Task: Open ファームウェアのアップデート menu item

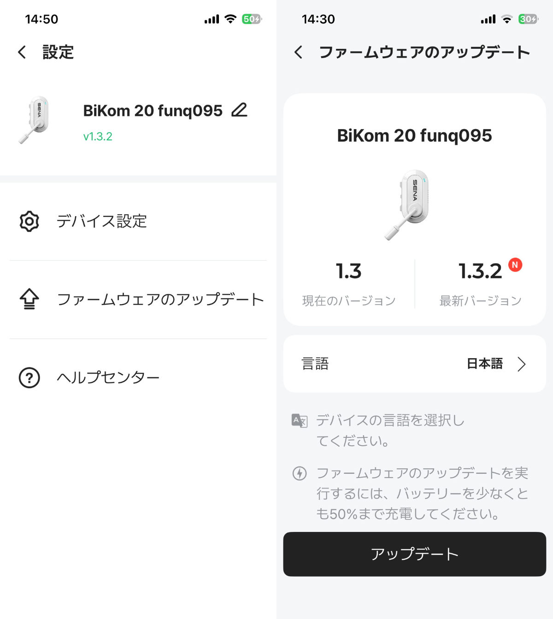Action: tap(160, 299)
